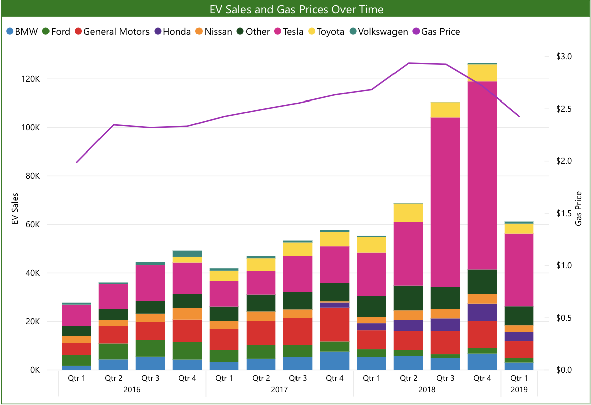The height and width of the screenshot is (405, 591).
Task: Click the Qtr 1 label under 2019
Action: [x=519, y=378]
